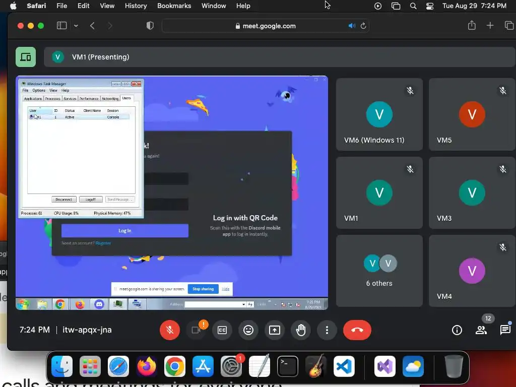
Task: Open Visual Studio Code from the Dock
Action: click(344, 366)
